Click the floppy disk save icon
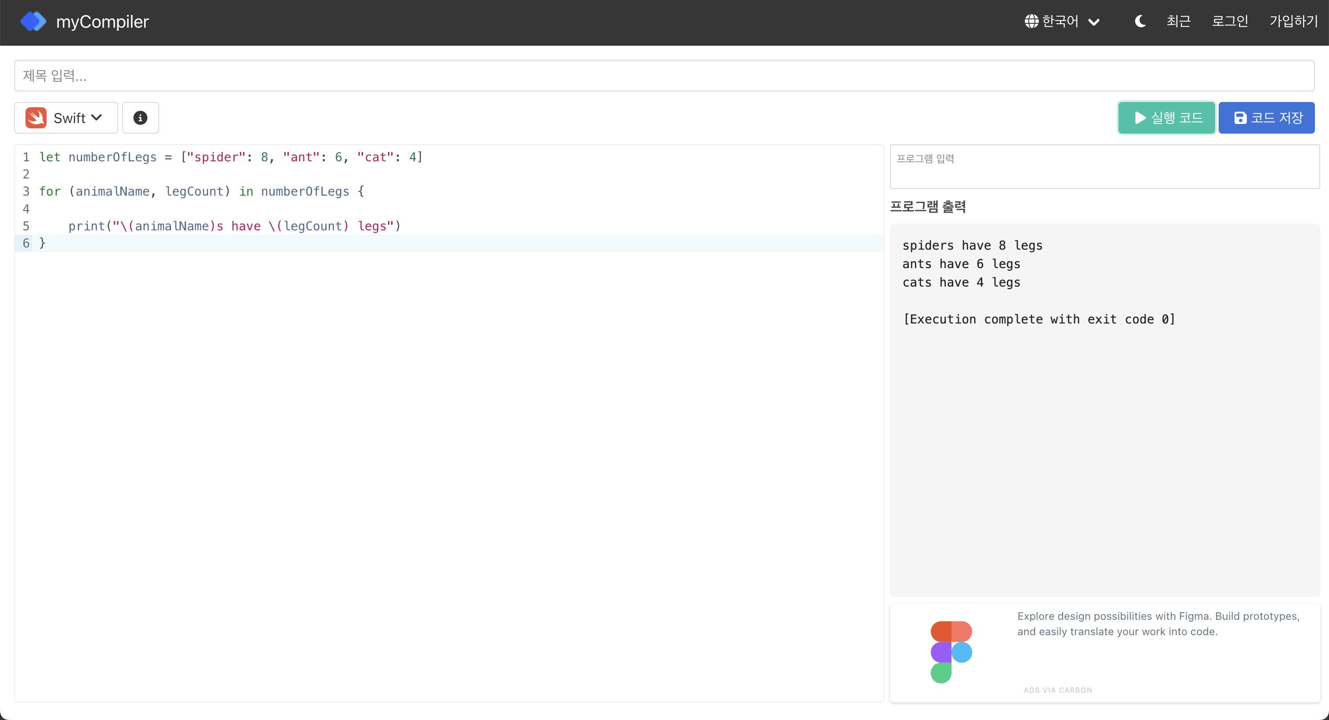This screenshot has width=1329, height=720. (x=1240, y=118)
